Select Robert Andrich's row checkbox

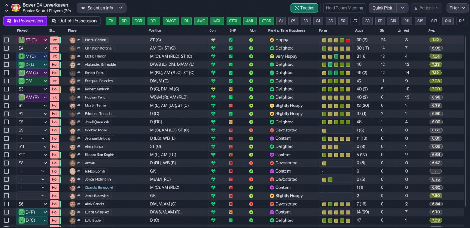pyautogui.click(x=7, y=89)
